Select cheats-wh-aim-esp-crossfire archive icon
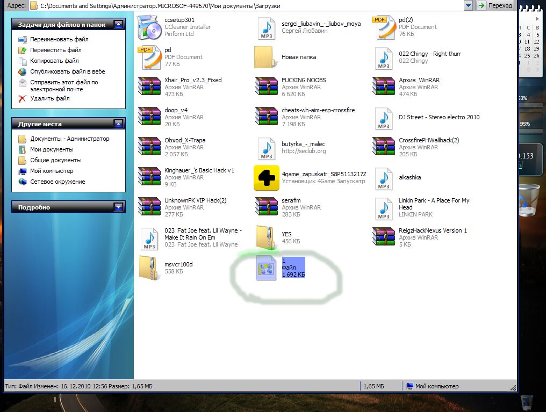The height and width of the screenshot is (412, 546). click(x=267, y=116)
